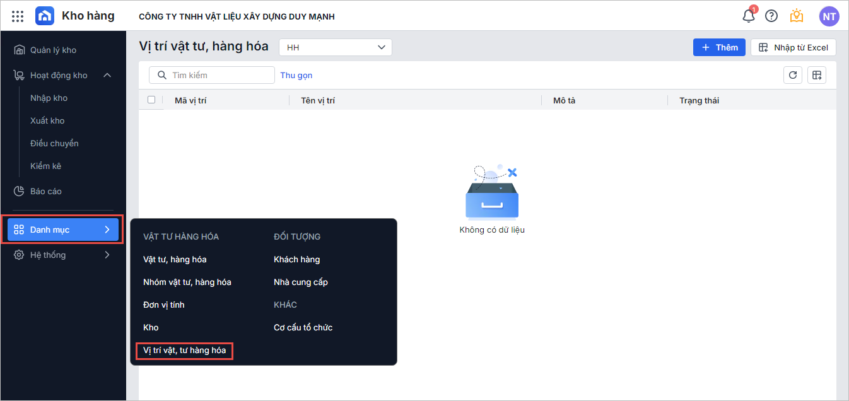849x401 pixels.
Task: Open the app launcher grid icon
Action: [18, 16]
